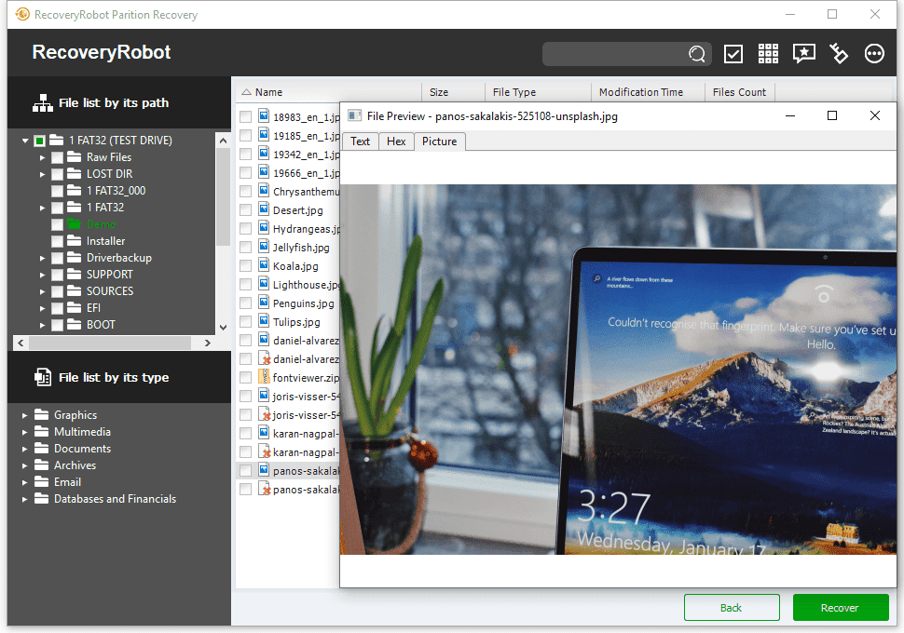The image size is (904, 633).
Task: Click the search magnifier icon
Action: click(696, 54)
